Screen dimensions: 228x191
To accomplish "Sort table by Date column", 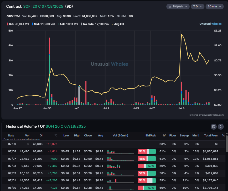I will coord(11,136).
